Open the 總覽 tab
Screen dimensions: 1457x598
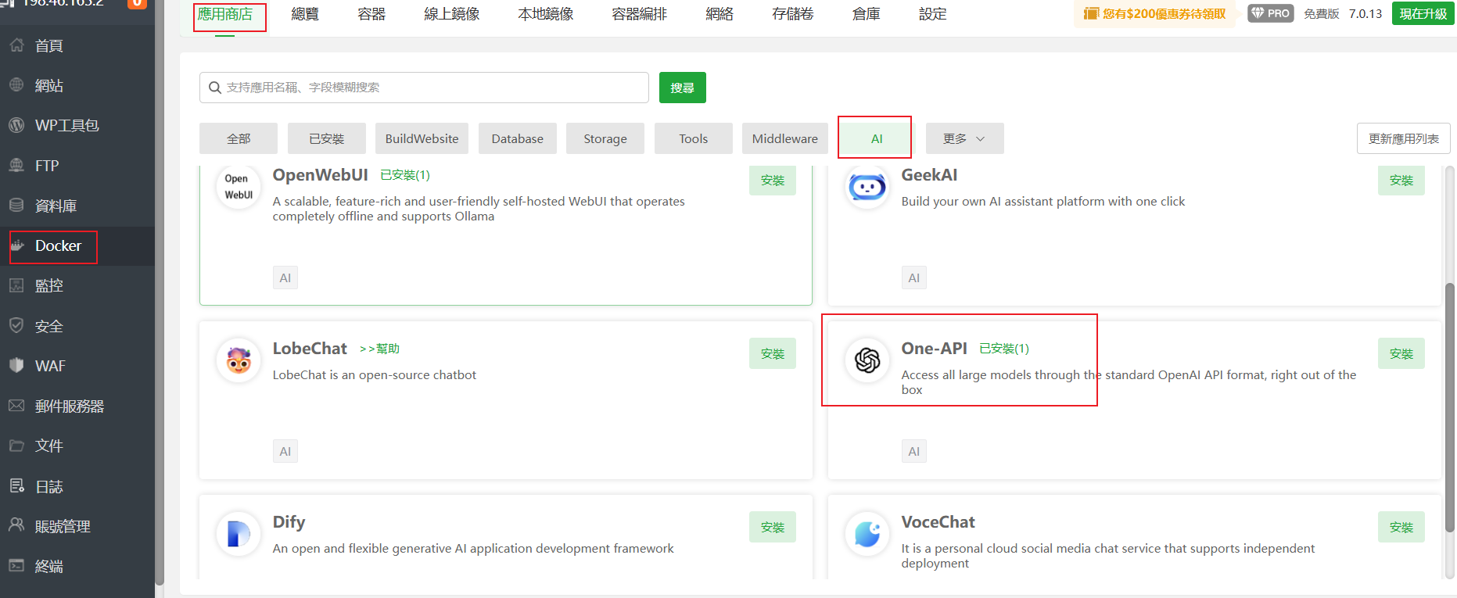click(x=305, y=14)
